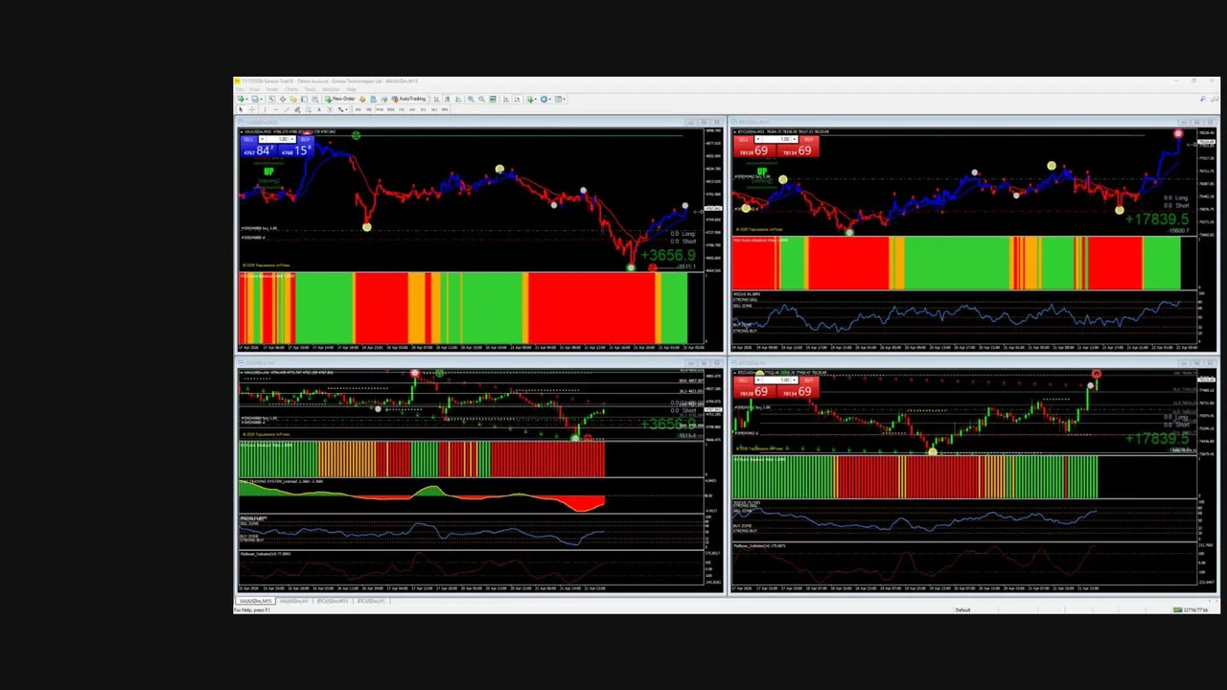Switch to the BTCUSDm,H1 chart tab

pyautogui.click(x=371, y=601)
